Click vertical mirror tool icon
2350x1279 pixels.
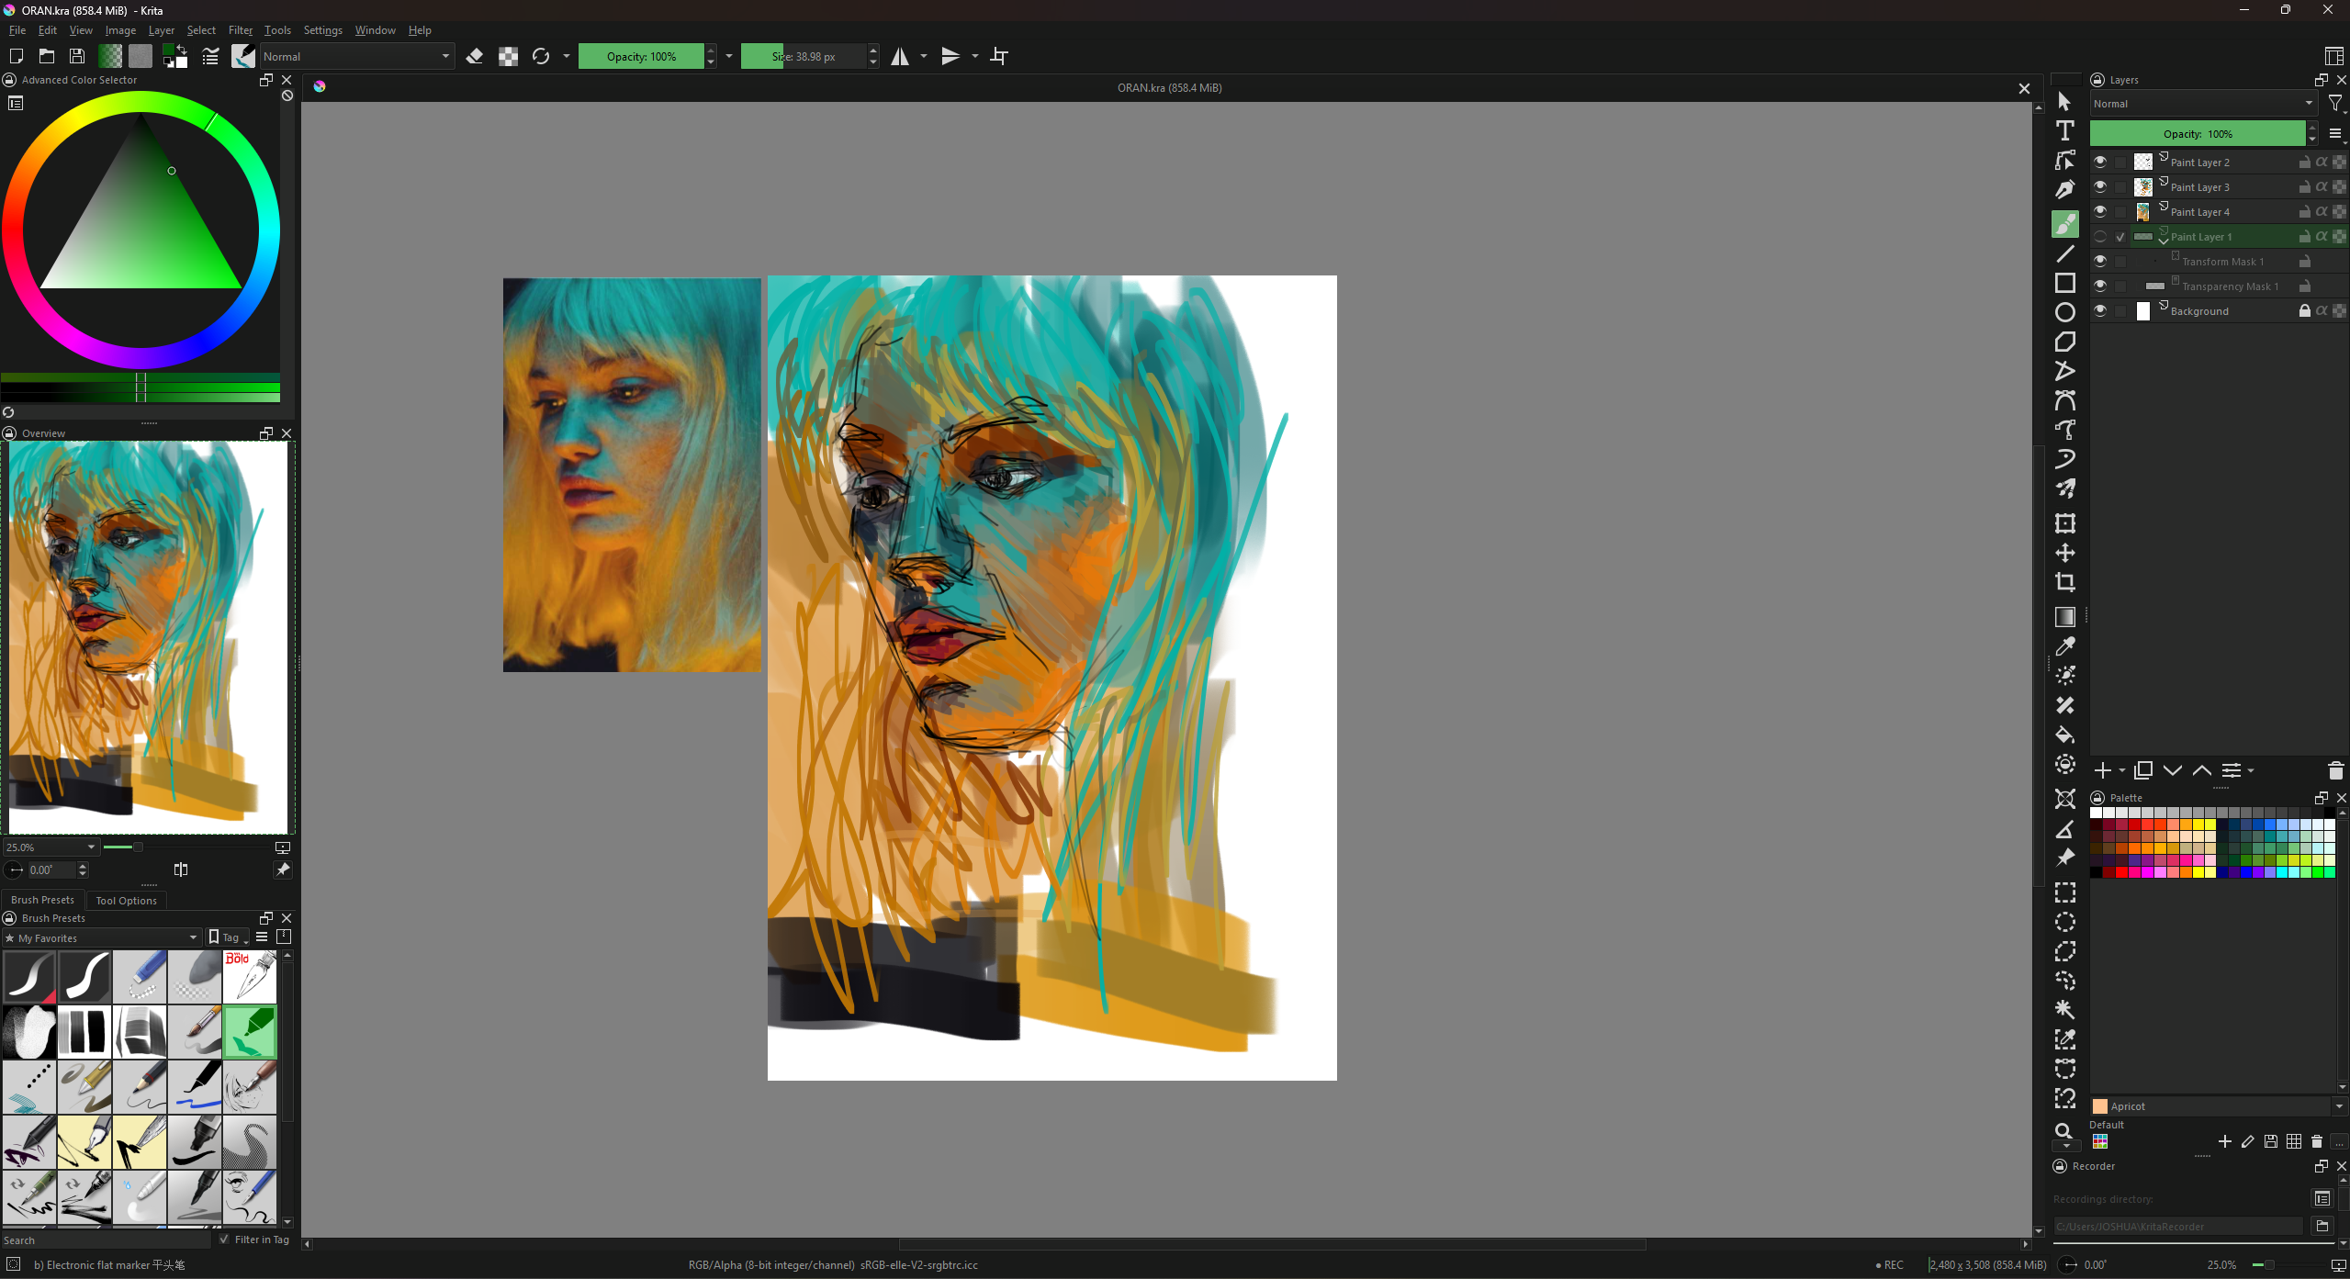pyautogui.click(x=951, y=56)
